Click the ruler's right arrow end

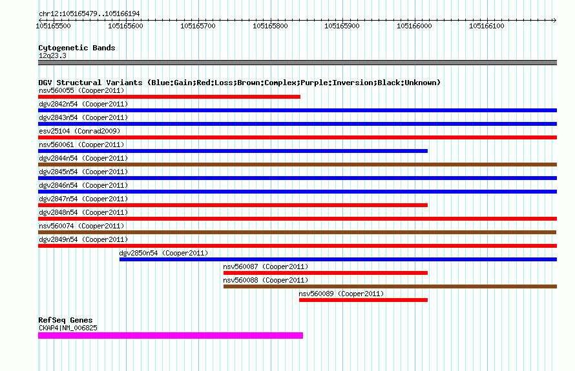pyautogui.click(x=554, y=20)
